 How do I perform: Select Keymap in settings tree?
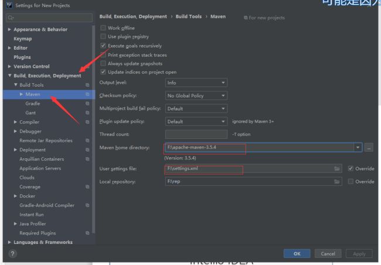(x=23, y=39)
